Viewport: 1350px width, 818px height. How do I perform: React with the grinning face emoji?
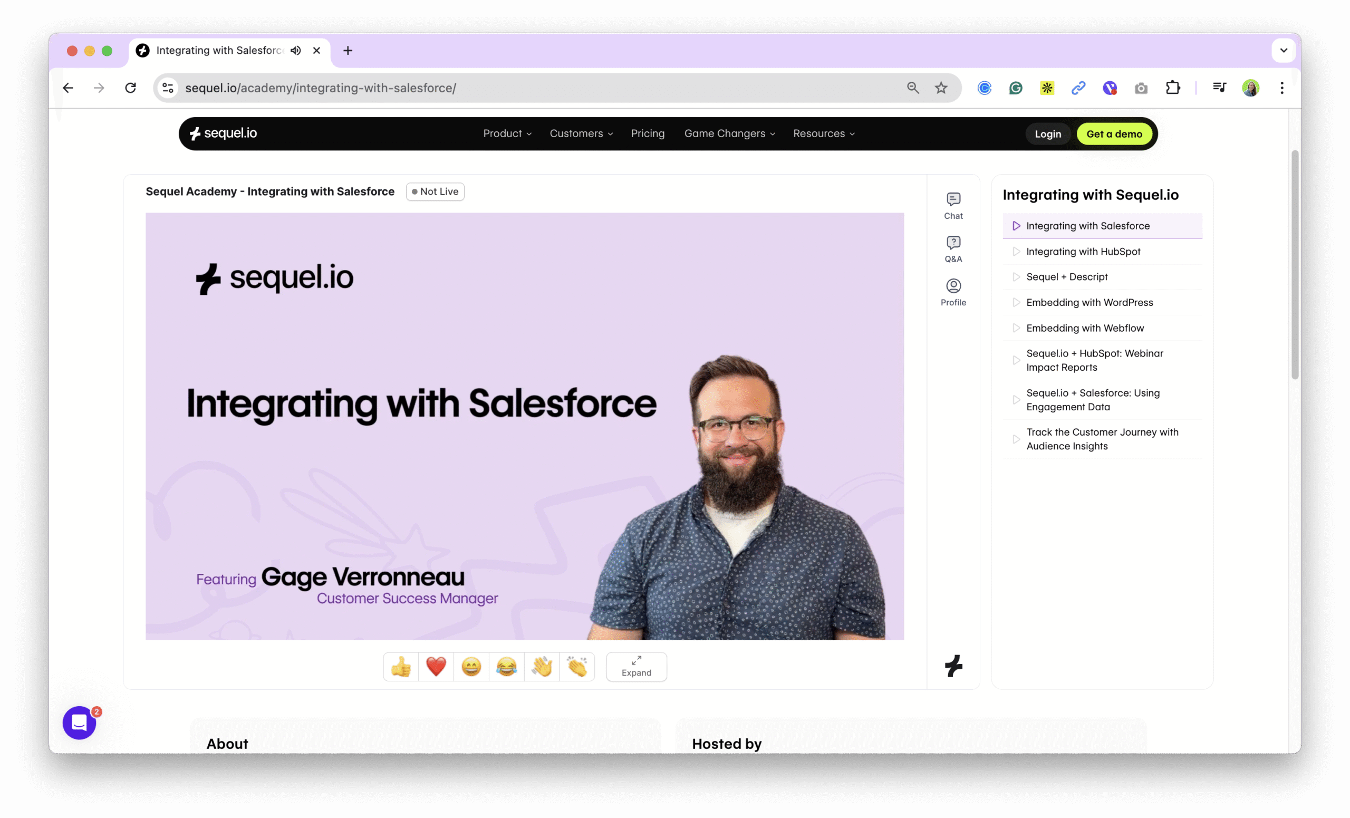click(x=471, y=667)
